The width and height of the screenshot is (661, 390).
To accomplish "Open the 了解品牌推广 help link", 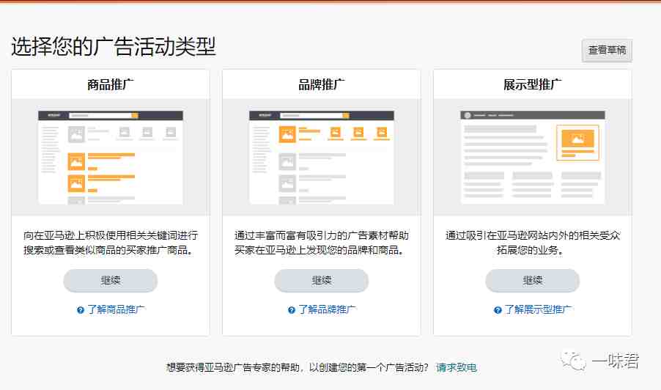I will (327, 309).
